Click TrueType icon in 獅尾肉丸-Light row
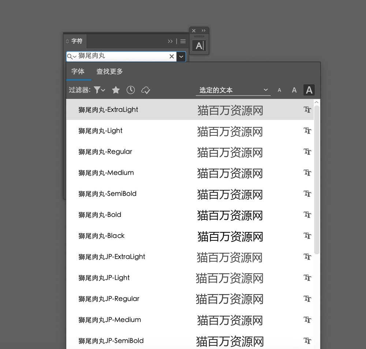This screenshot has height=349, width=366. pos(307,131)
